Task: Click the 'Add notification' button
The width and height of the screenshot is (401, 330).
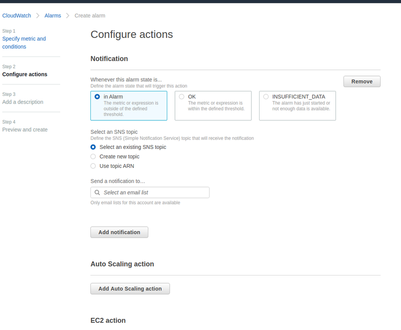Action: [119, 233]
